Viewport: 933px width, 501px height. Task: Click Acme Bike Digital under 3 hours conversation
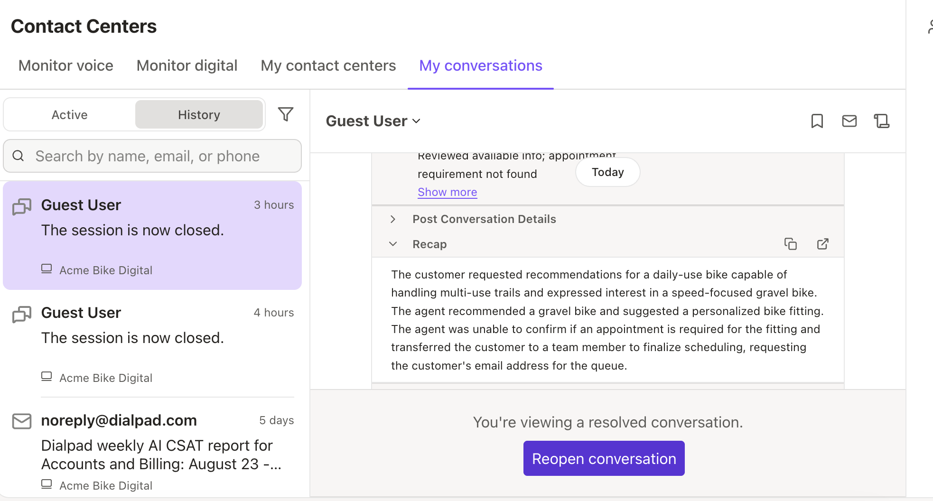106,270
